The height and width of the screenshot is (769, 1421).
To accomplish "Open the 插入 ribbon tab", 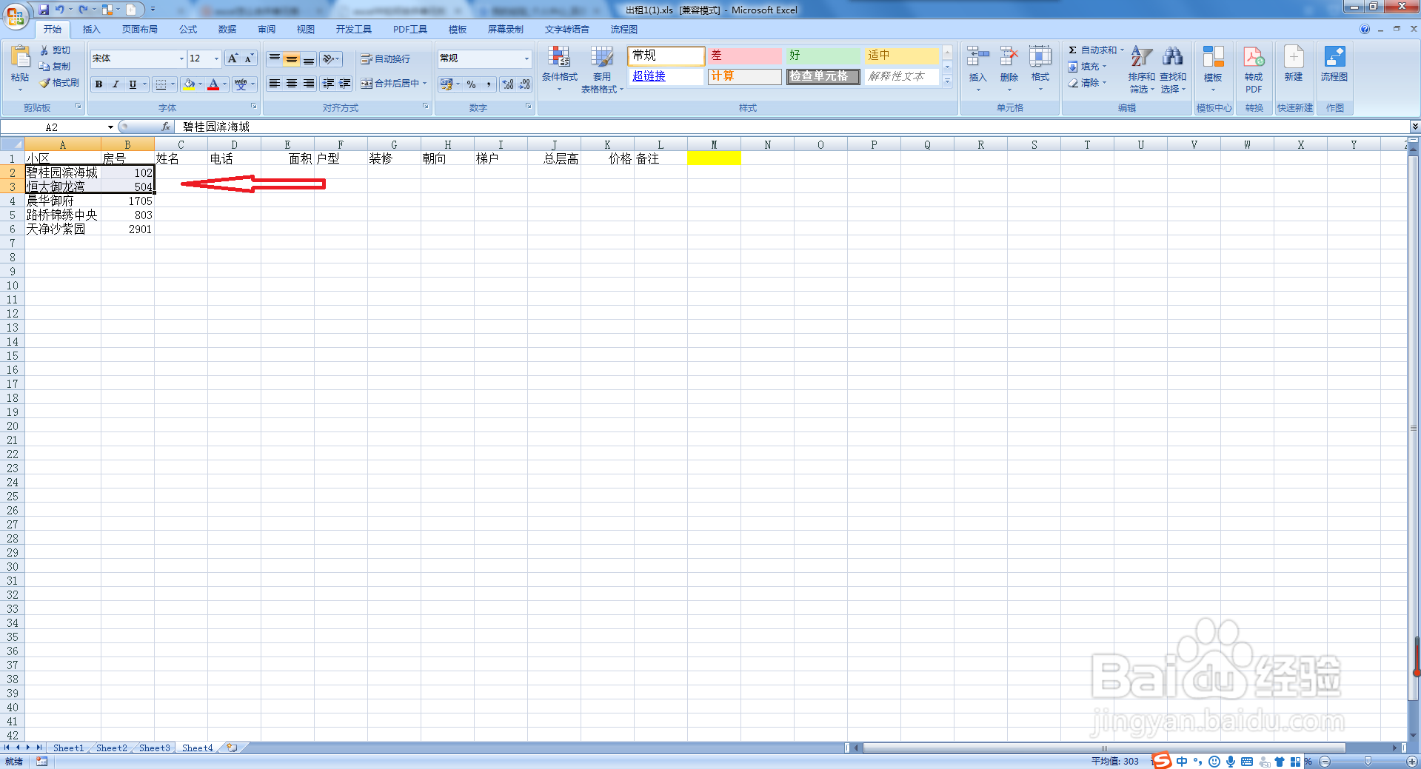I will tap(91, 30).
